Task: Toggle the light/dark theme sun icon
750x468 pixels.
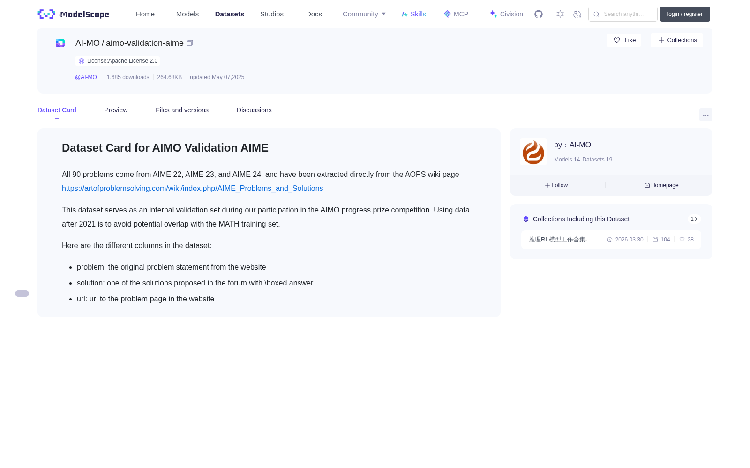Action: coord(560,14)
